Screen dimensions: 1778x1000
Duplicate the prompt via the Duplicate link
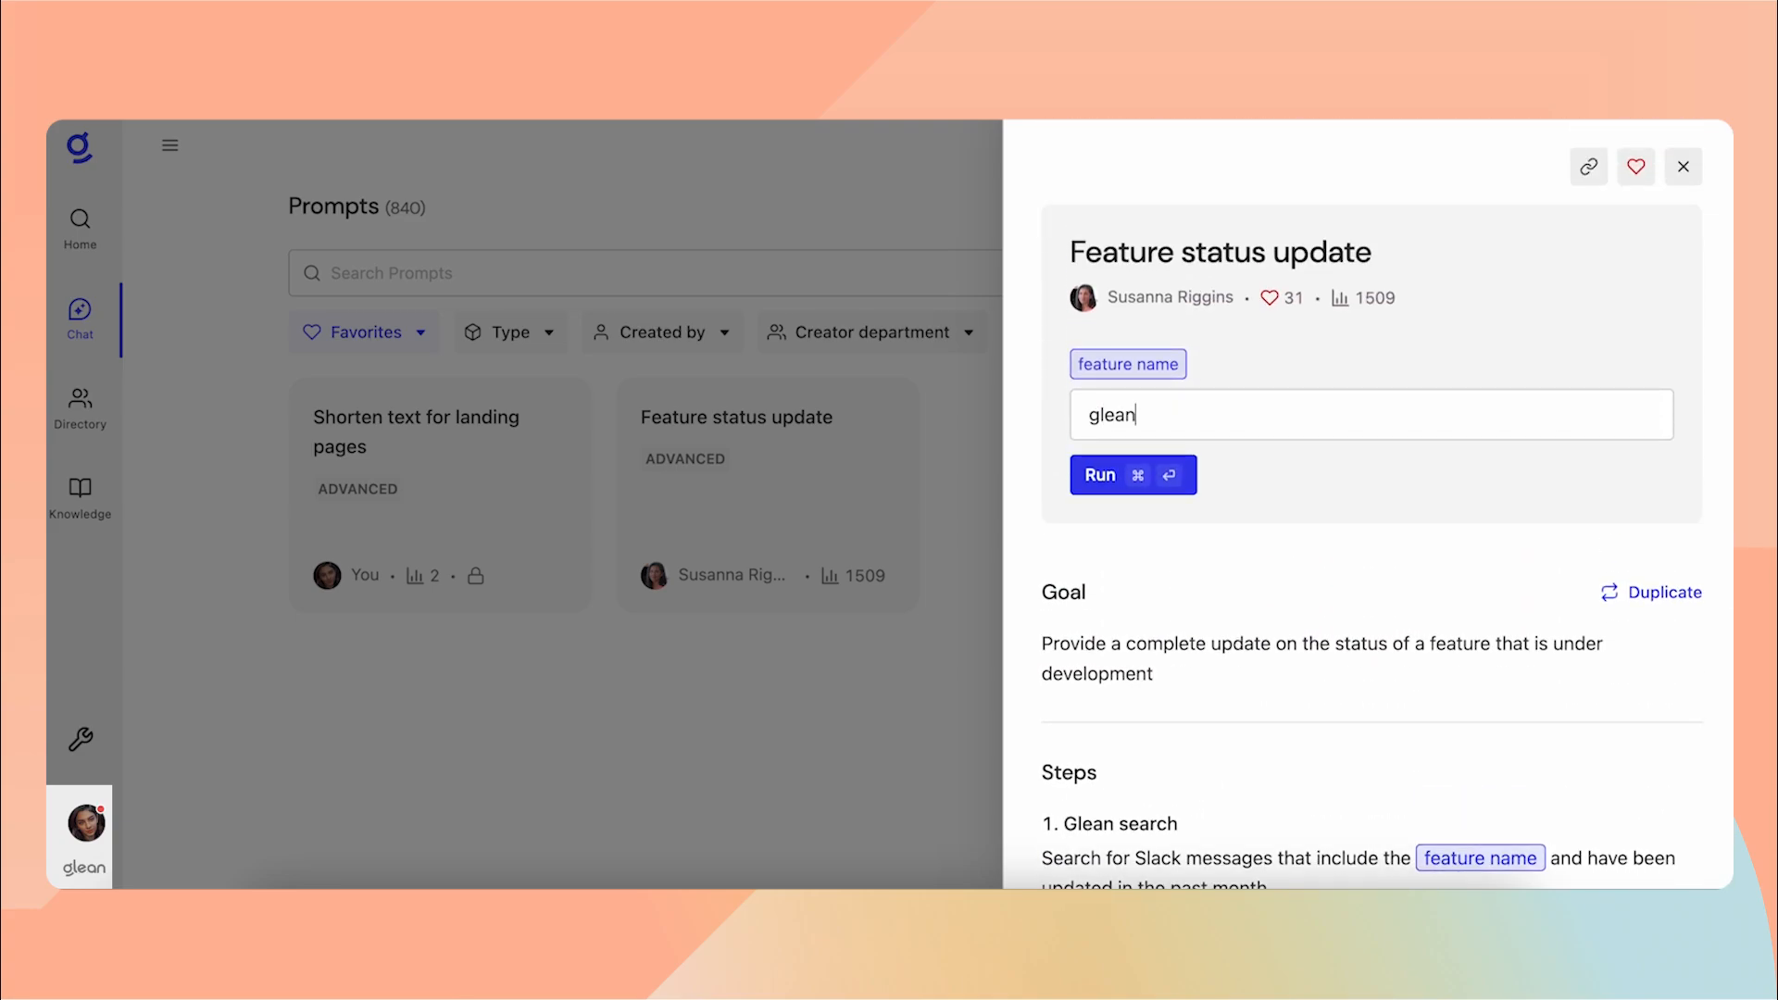[1651, 592]
